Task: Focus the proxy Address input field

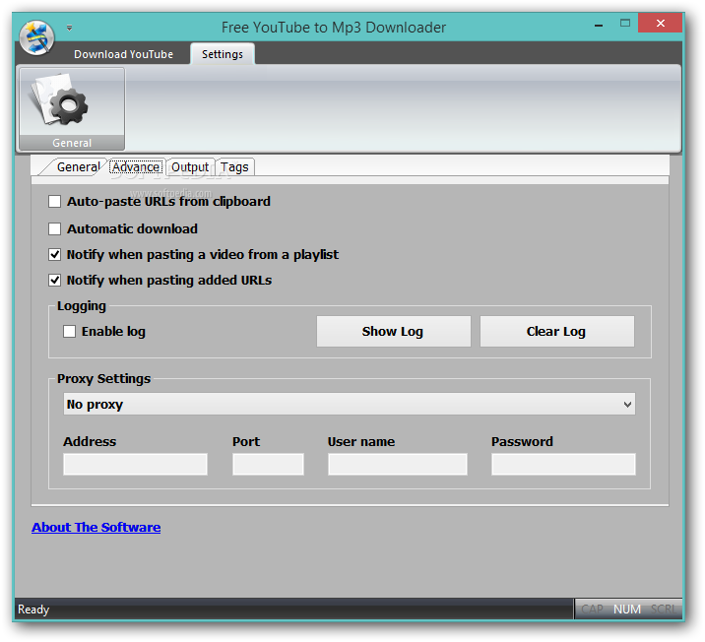Action: [135, 464]
